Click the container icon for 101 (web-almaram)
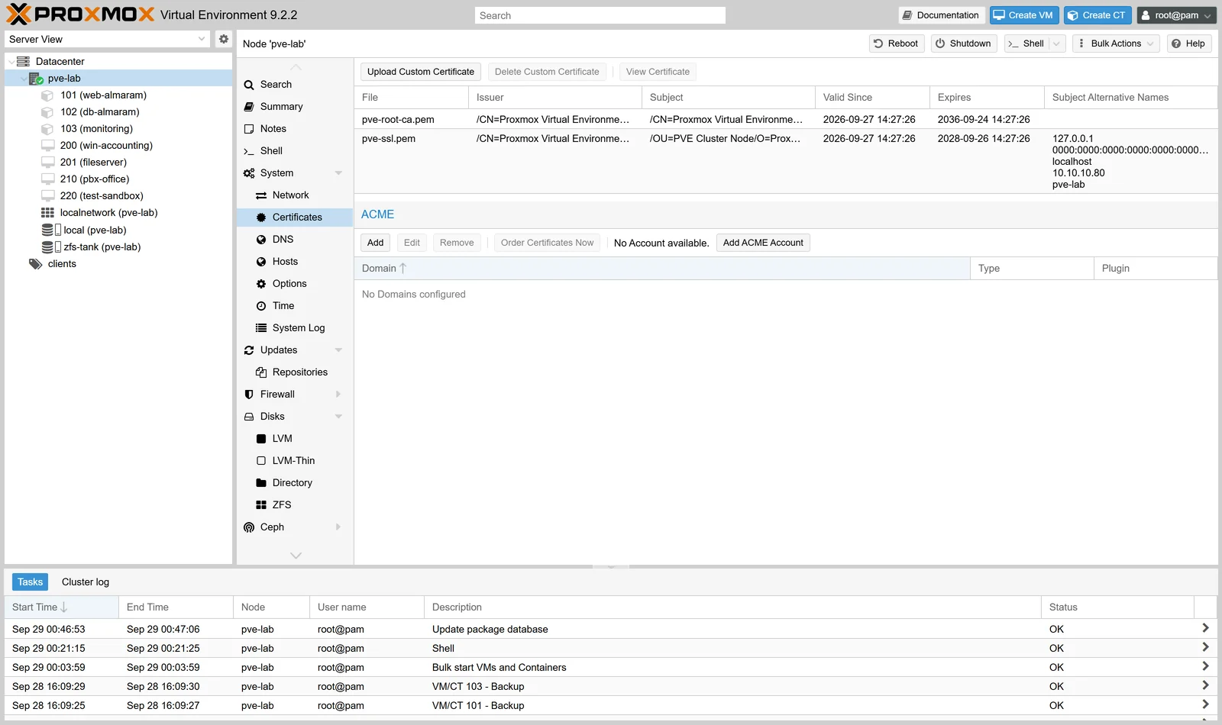Viewport: 1222px width, 725px height. (x=47, y=95)
